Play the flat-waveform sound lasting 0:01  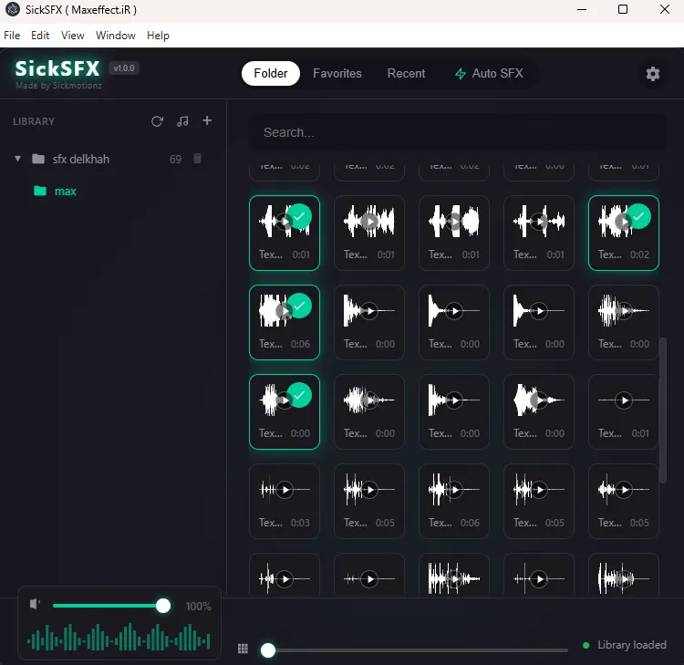click(x=624, y=400)
